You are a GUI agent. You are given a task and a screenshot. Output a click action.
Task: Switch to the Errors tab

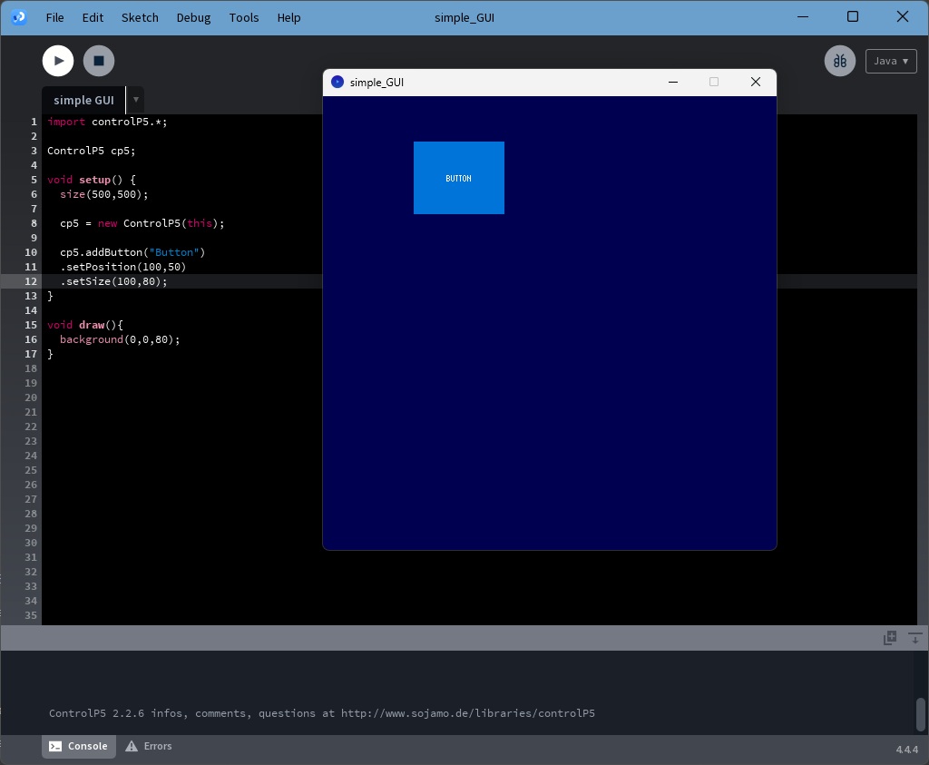[149, 746]
